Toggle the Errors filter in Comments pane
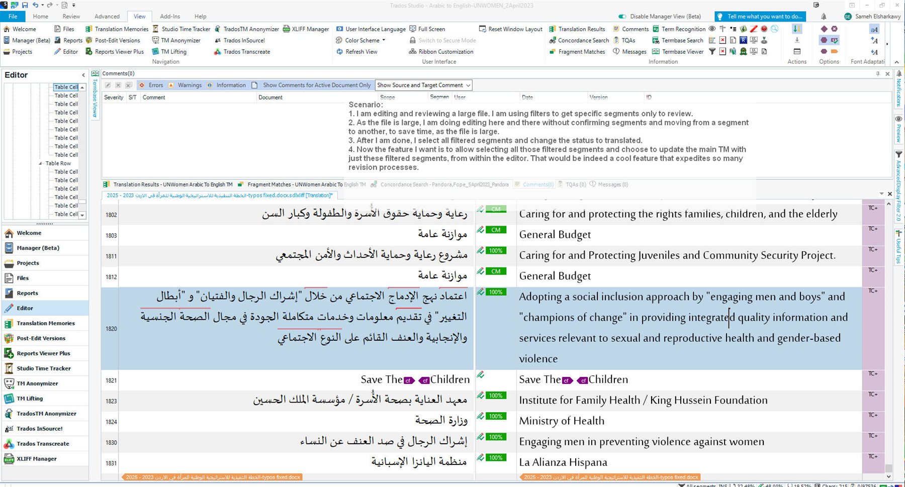 coord(151,85)
